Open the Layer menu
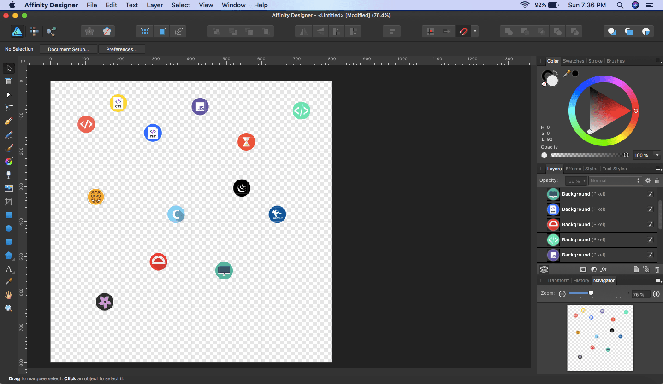 [x=154, y=5]
